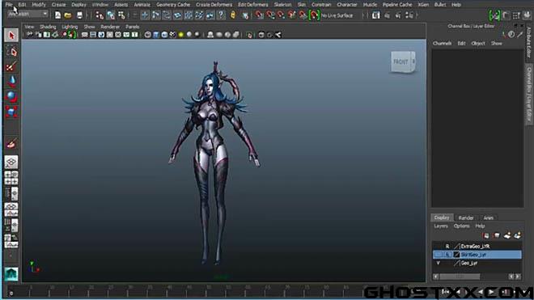Click the Maya home icon below the toolbox

point(11,274)
